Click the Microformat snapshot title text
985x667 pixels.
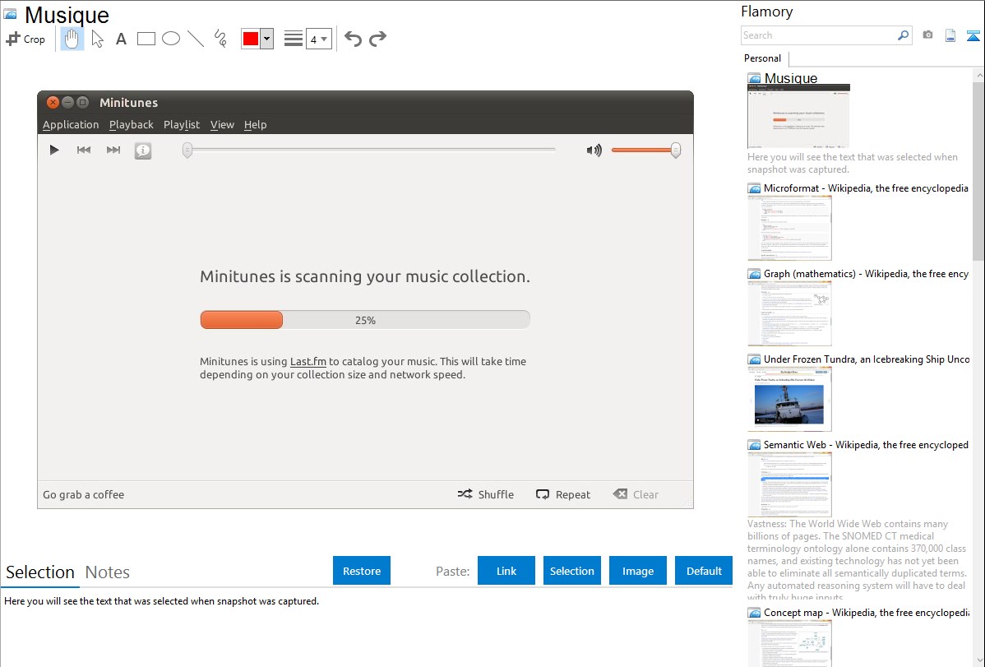867,188
